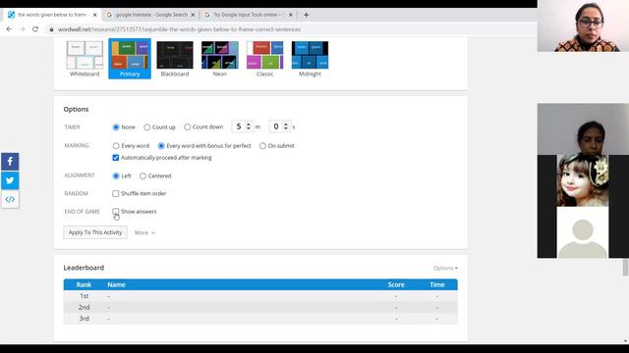This screenshot has height=353, width=629.
Task: Open the Leaderboard Options dropdown
Action: (445, 268)
